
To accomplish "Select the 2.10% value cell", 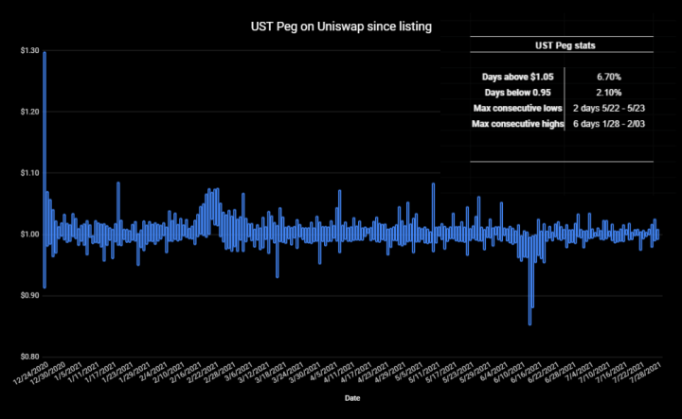I will coord(609,93).
